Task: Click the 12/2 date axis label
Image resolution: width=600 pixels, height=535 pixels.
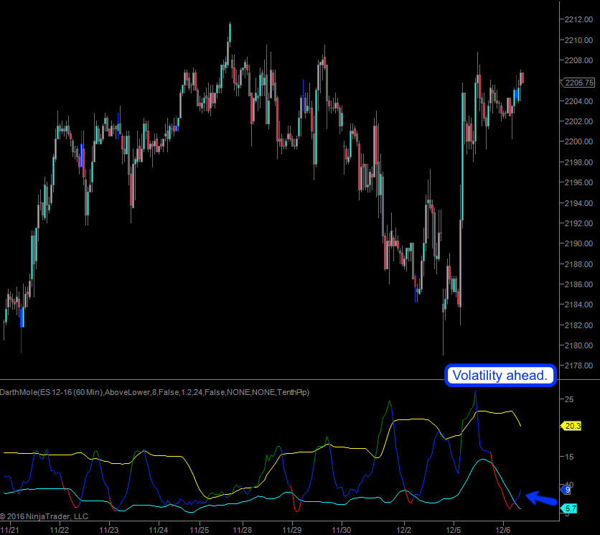Action: 403,531
